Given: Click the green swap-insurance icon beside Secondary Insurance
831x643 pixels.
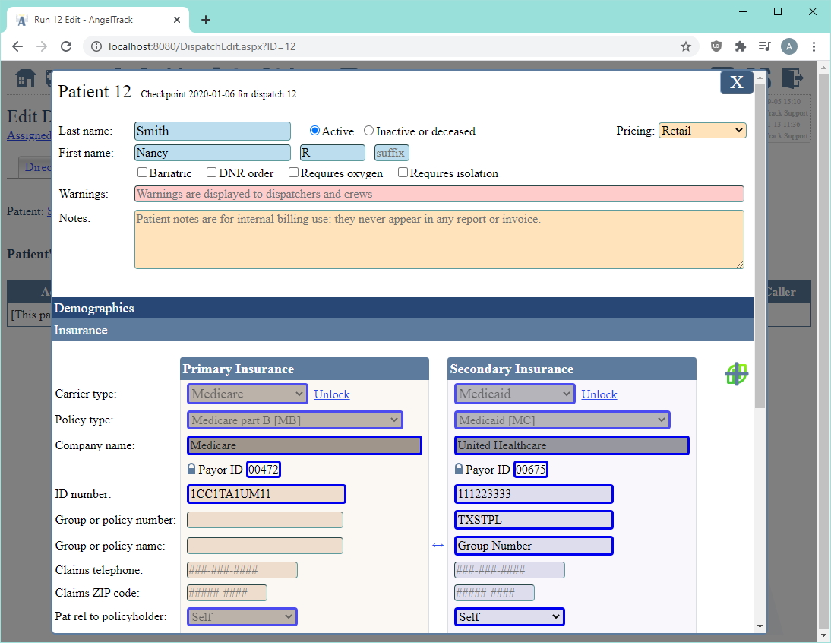Looking at the screenshot, I should pyautogui.click(x=736, y=374).
